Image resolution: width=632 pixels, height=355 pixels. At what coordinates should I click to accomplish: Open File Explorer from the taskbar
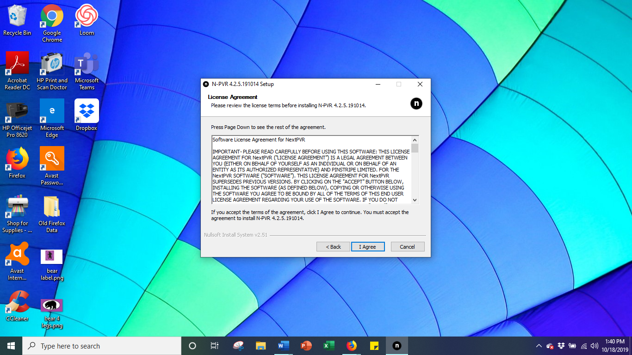261,346
